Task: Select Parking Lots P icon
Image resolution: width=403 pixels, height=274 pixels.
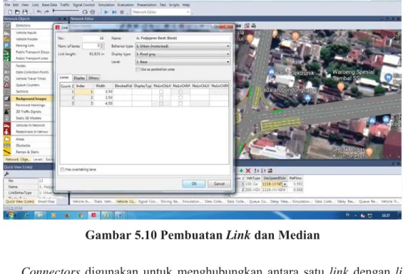Action: [6, 46]
